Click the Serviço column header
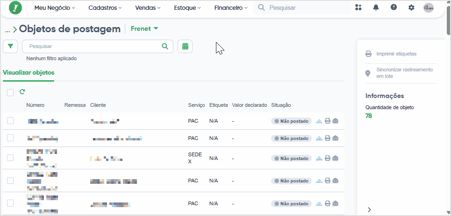 196,105
